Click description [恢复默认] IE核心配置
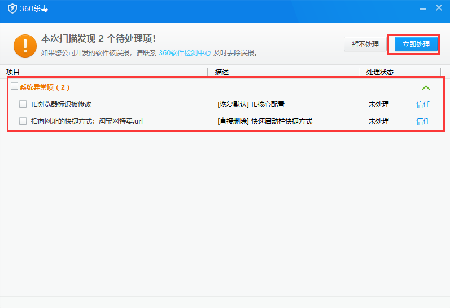 pos(251,104)
